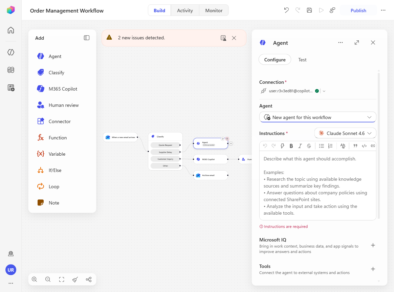Add an Agent node
Viewport: 394px width, 292px height.
62,56
